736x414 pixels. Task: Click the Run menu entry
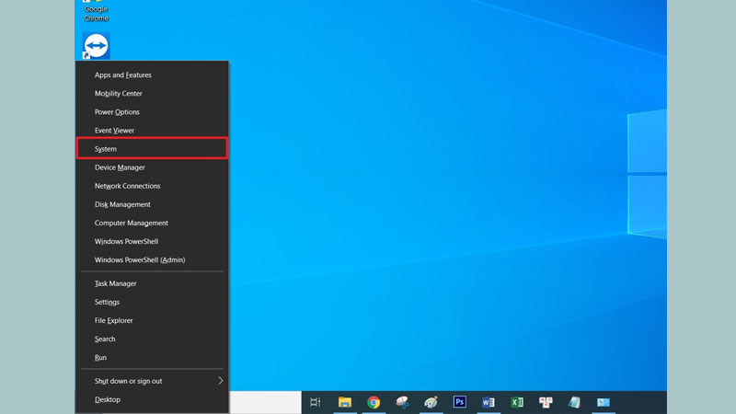click(100, 358)
